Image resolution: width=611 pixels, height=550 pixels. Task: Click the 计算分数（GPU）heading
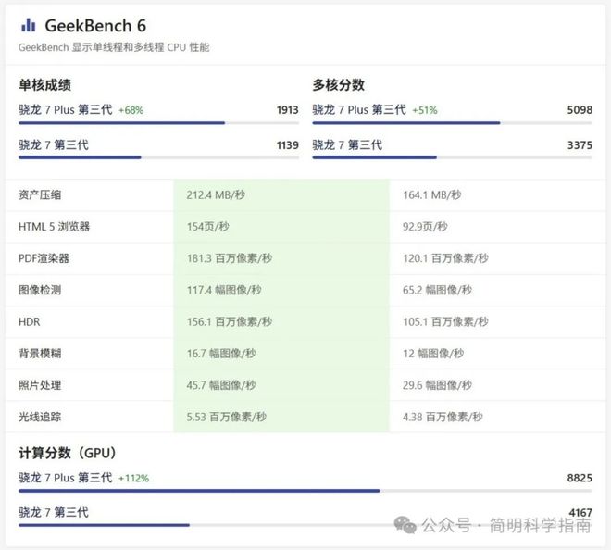(68, 453)
